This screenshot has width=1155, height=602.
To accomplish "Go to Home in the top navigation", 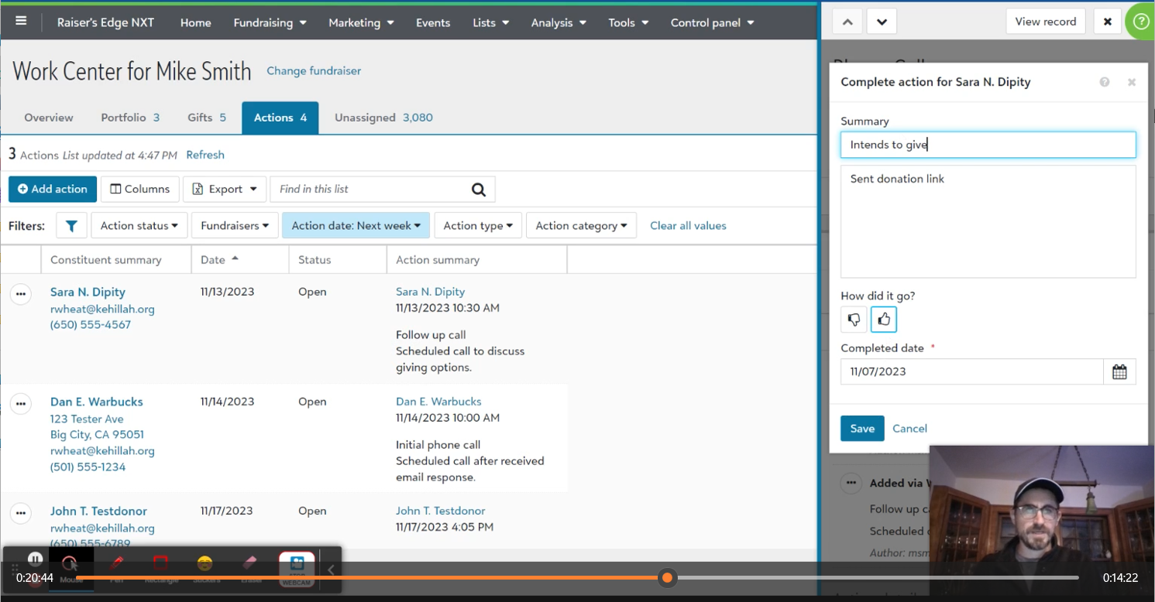I will click(x=195, y=22).
